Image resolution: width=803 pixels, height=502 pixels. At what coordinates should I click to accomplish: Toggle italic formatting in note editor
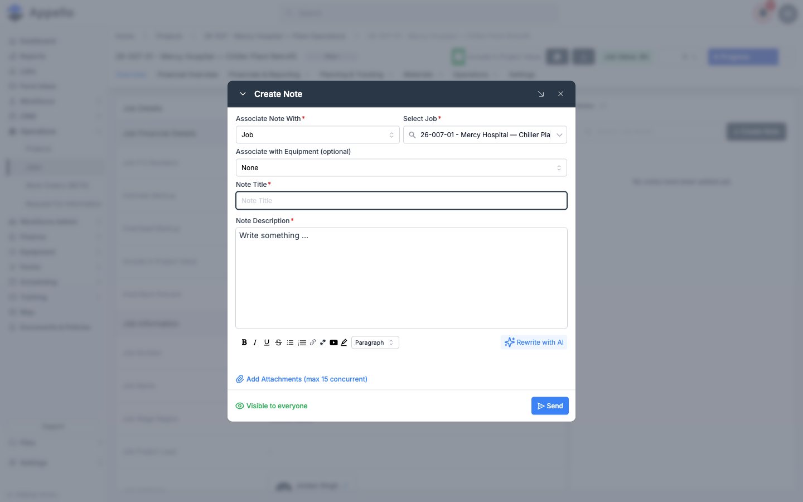(255, 342)
